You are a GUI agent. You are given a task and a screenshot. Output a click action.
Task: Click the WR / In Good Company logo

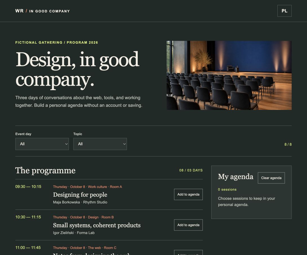pyautogui.click(x=43, y=11)
